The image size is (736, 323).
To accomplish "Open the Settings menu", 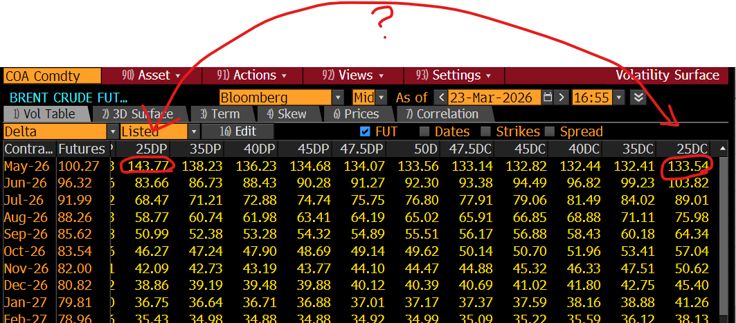I will coord(454,75).
